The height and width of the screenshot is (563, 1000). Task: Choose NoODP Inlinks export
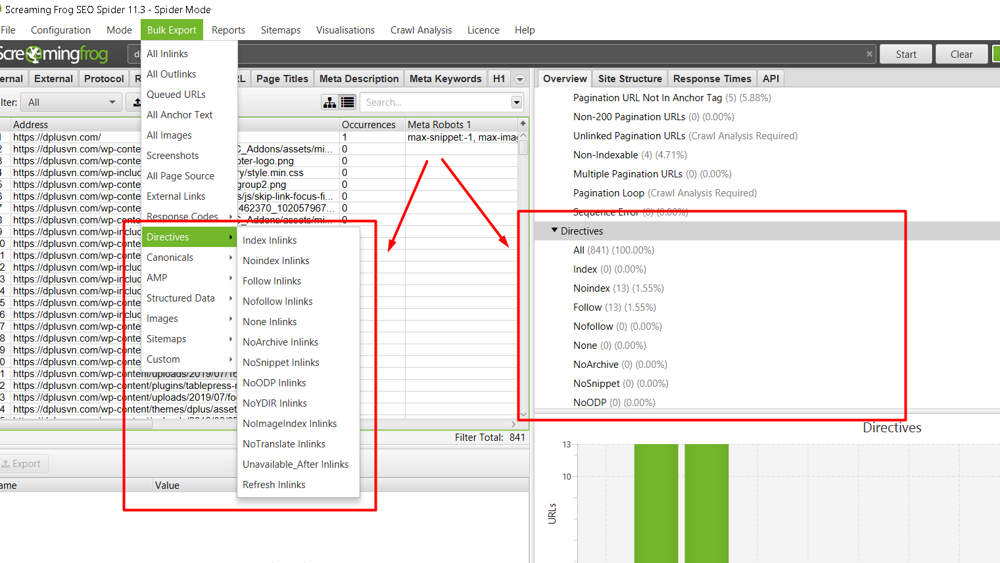[x=298, y=383]
